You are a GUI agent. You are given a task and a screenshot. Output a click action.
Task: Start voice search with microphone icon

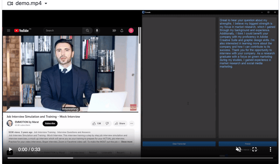click(97, 31)
